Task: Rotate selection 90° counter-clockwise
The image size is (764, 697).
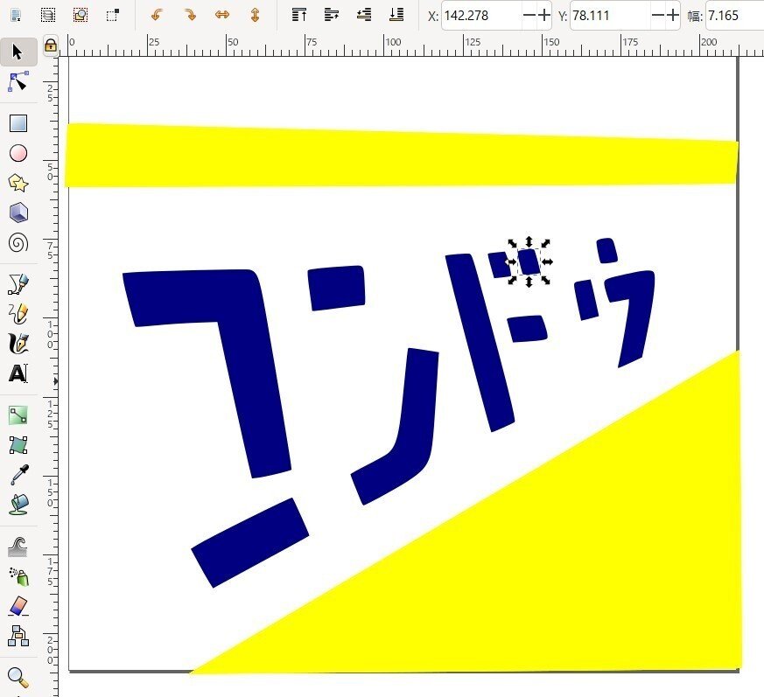Action: click(x=157, y=15)
